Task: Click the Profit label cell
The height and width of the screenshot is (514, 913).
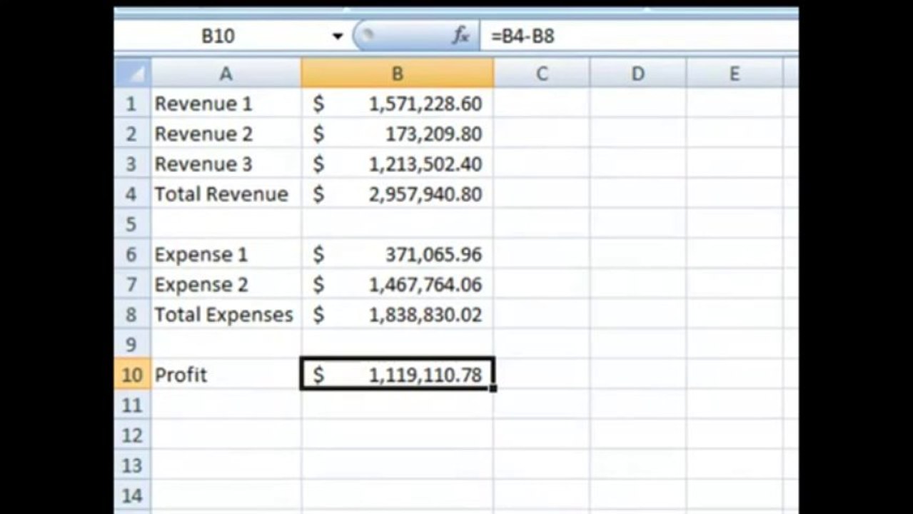Action: tap(226, 375)
